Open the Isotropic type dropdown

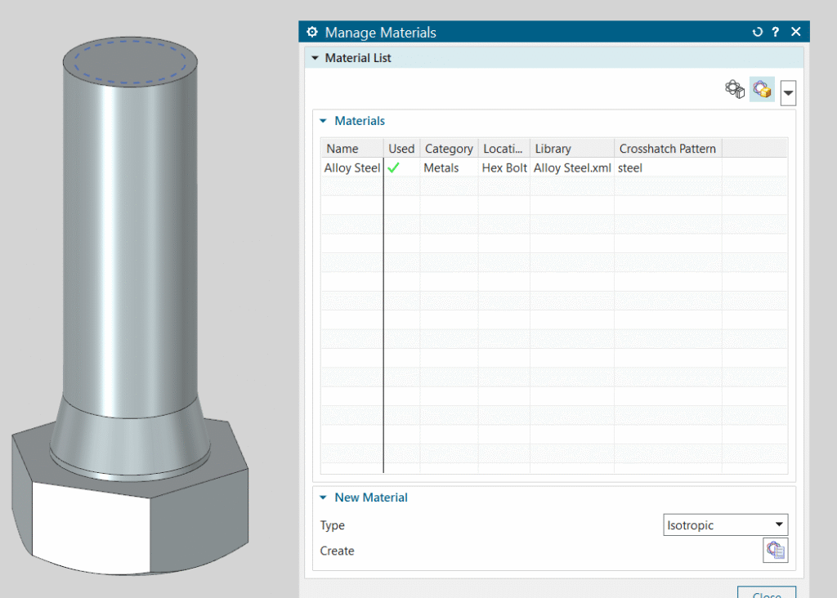[726, 525]
